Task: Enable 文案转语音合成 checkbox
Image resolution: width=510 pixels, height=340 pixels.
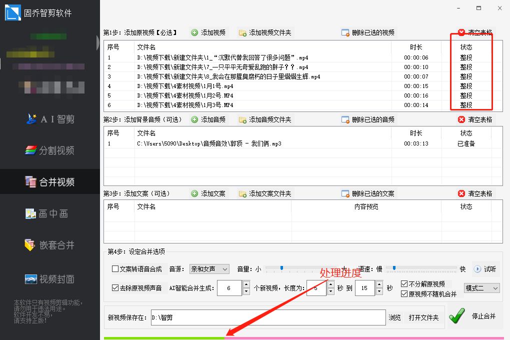Action: tap(115, 268)
